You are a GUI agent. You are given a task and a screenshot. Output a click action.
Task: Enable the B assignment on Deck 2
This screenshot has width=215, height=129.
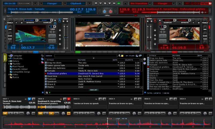69,99
